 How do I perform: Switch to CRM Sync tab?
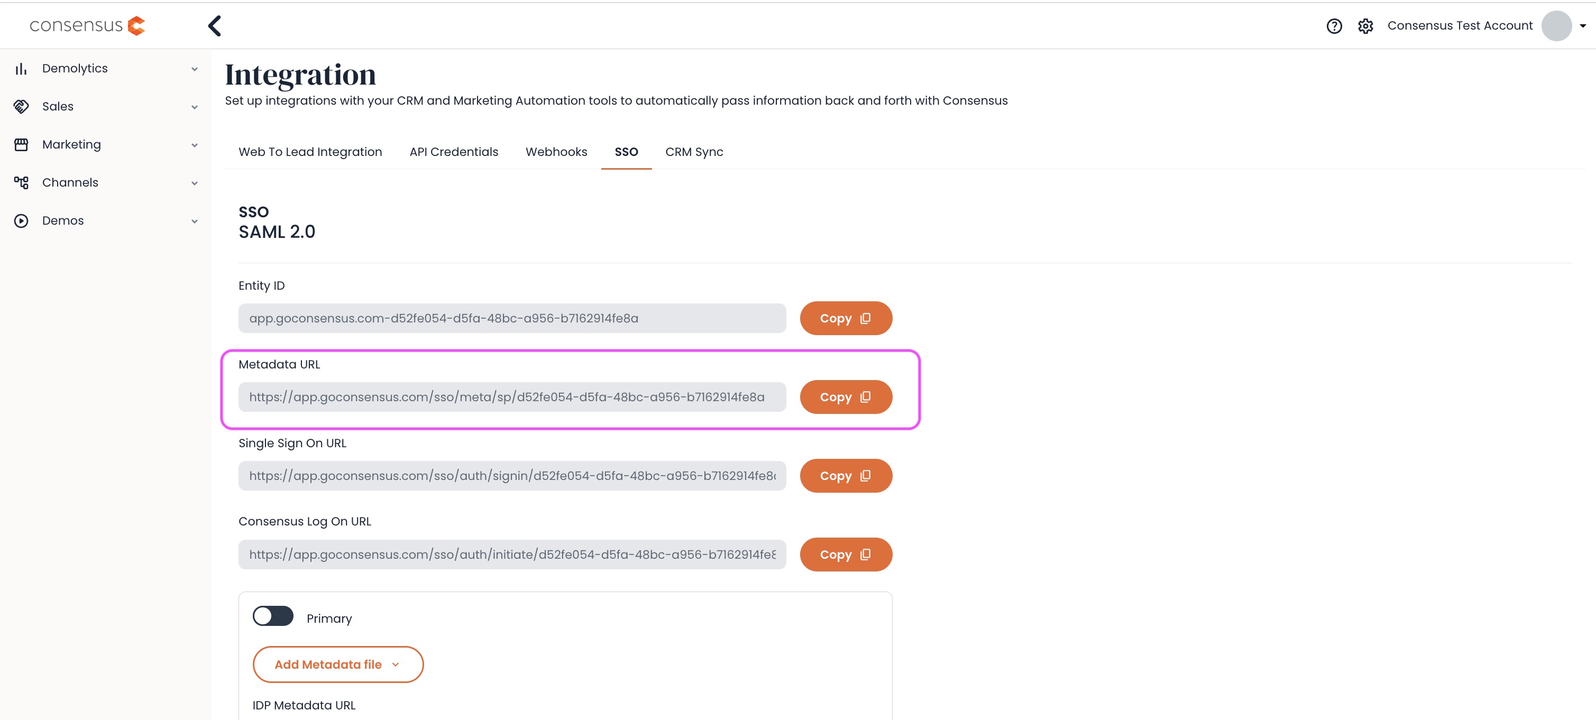694,152
